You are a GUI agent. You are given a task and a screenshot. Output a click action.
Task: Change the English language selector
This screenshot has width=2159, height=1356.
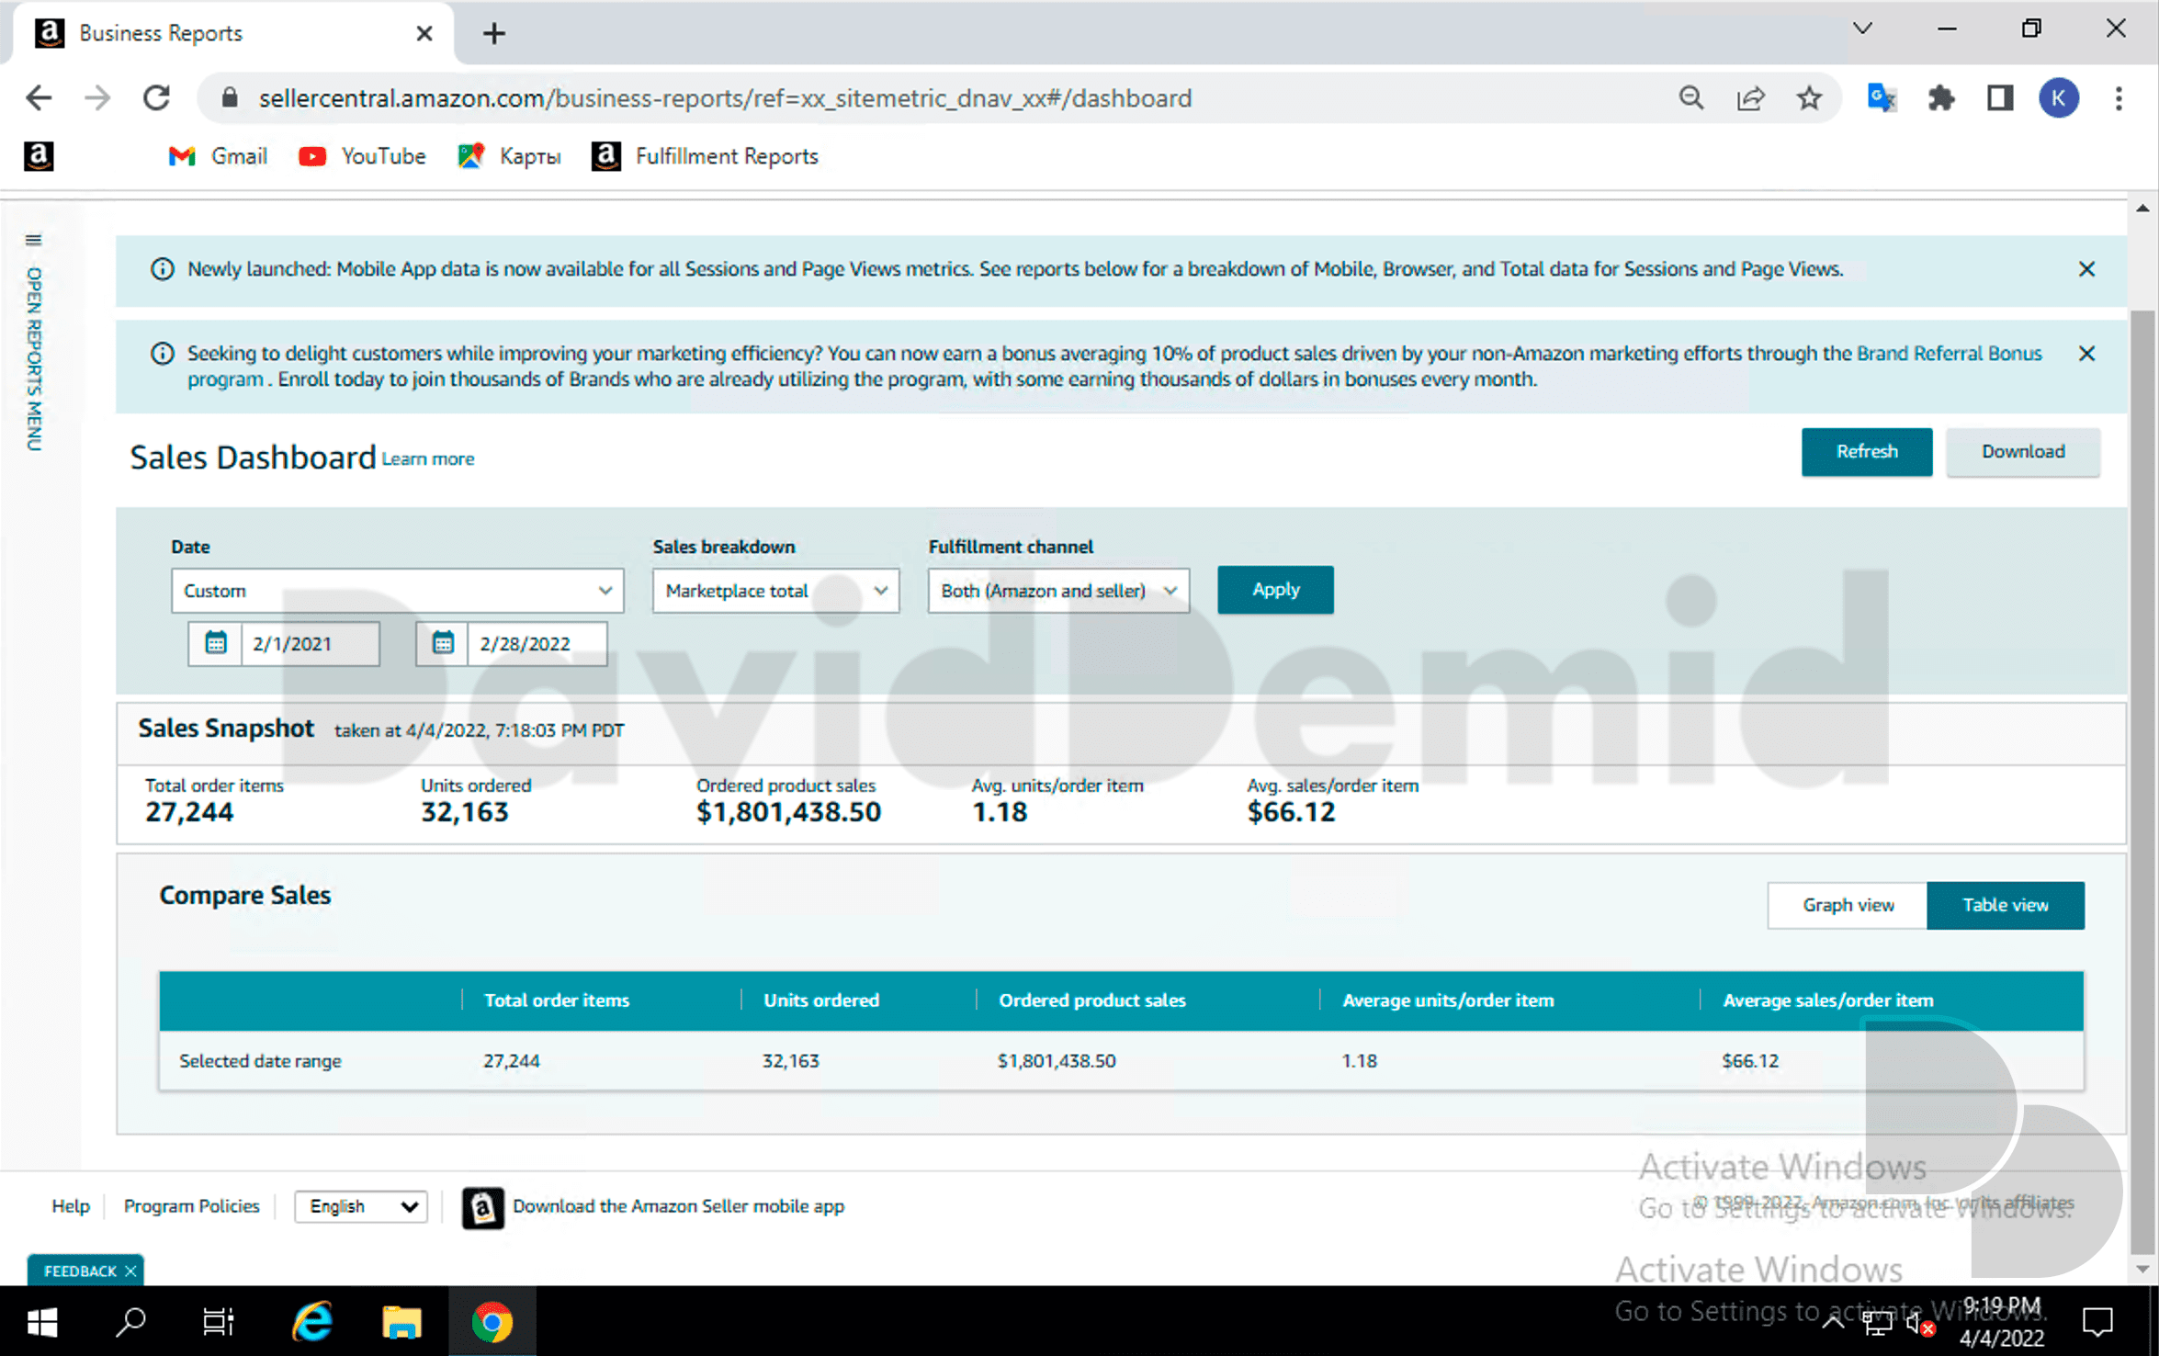(361, 1206)
